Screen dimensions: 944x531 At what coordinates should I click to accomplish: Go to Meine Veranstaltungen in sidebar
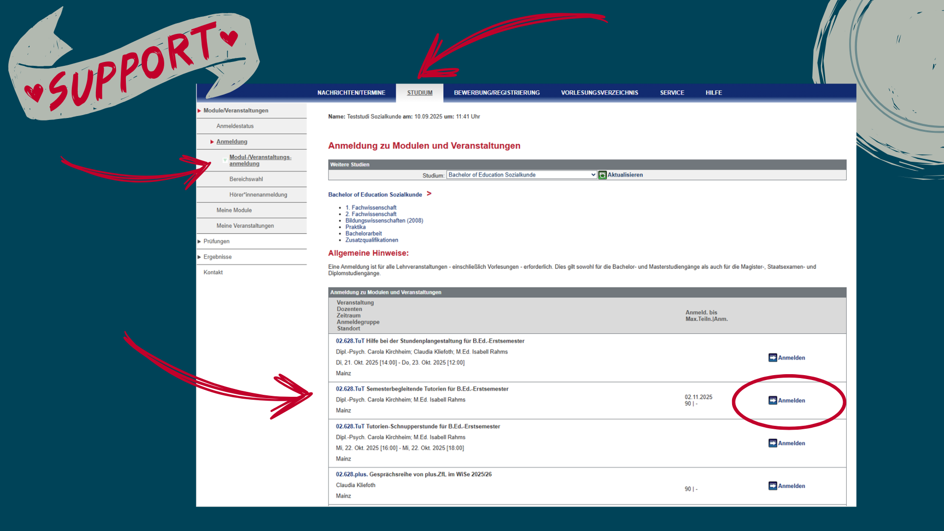click(x=245, y=226)
